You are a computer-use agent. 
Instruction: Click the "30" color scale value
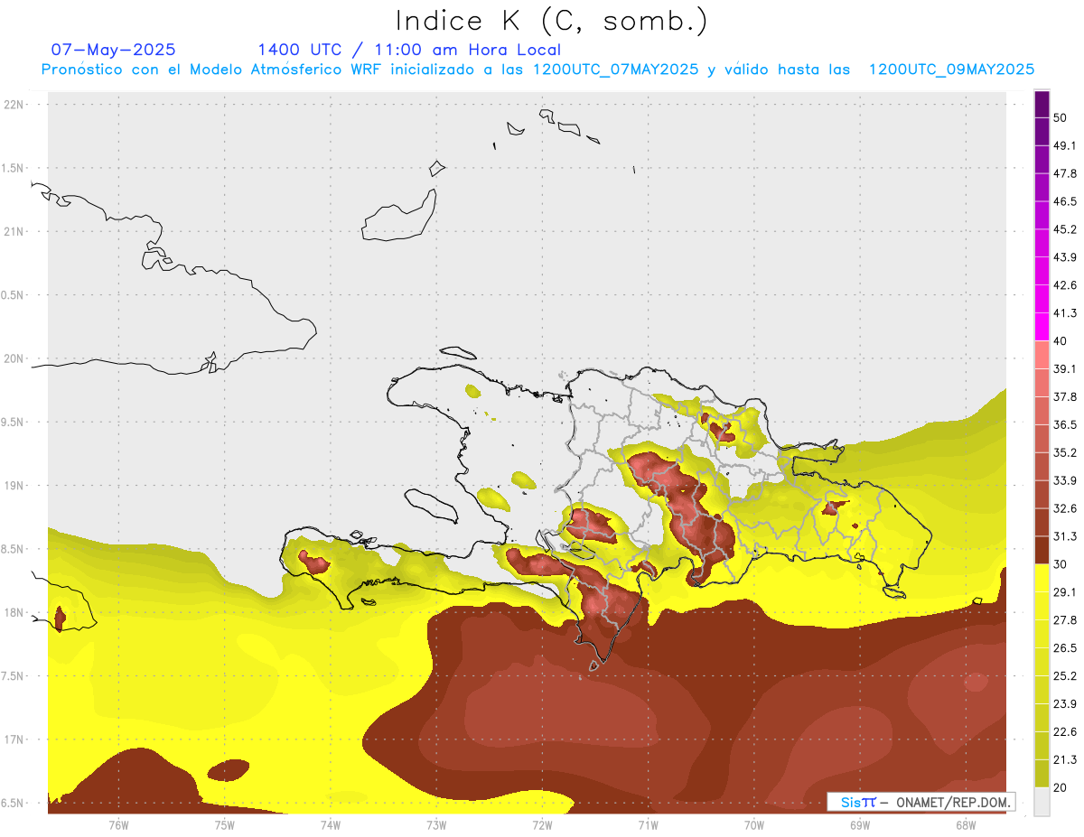(1061, 564)
